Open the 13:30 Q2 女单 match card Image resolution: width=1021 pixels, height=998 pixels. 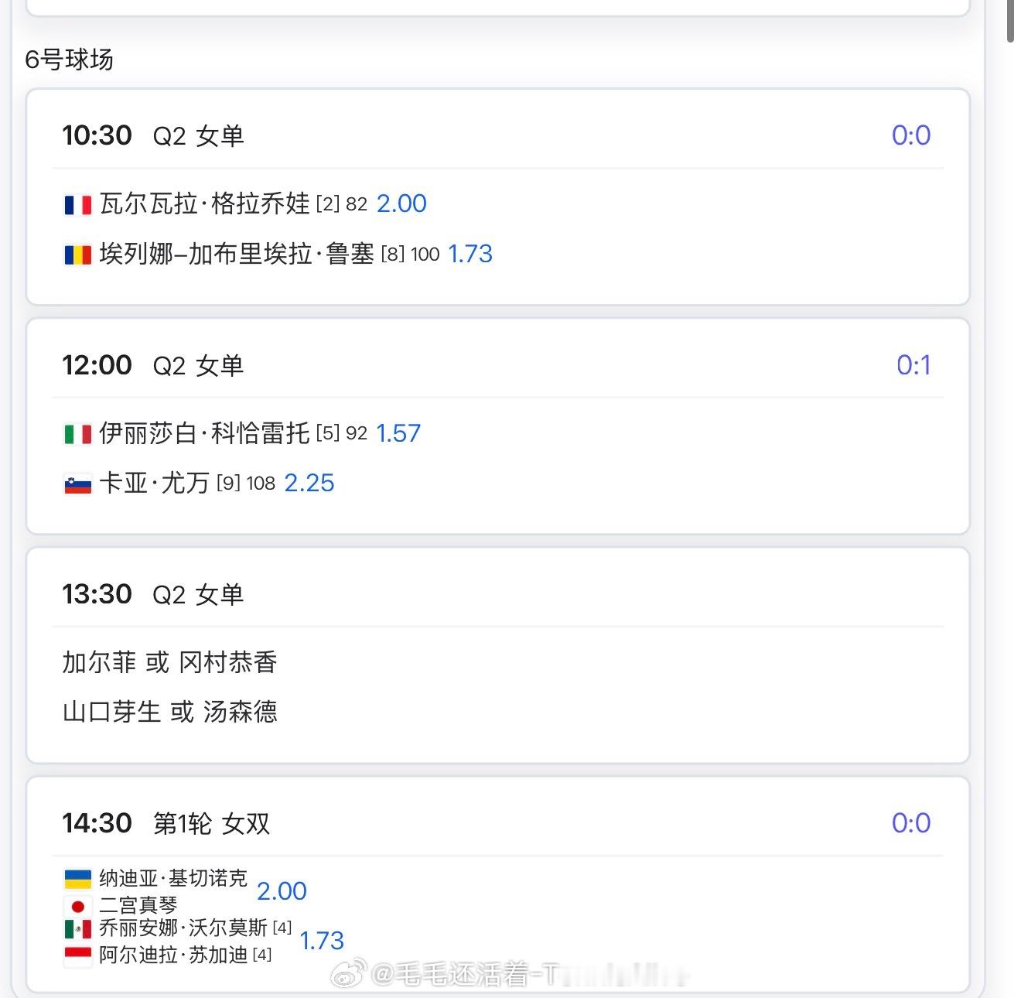point(497,655)
